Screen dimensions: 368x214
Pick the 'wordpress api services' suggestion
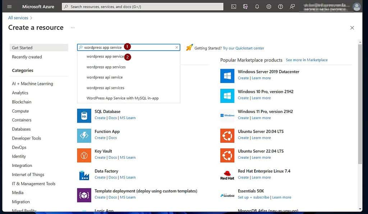click(x=129, y=88)
